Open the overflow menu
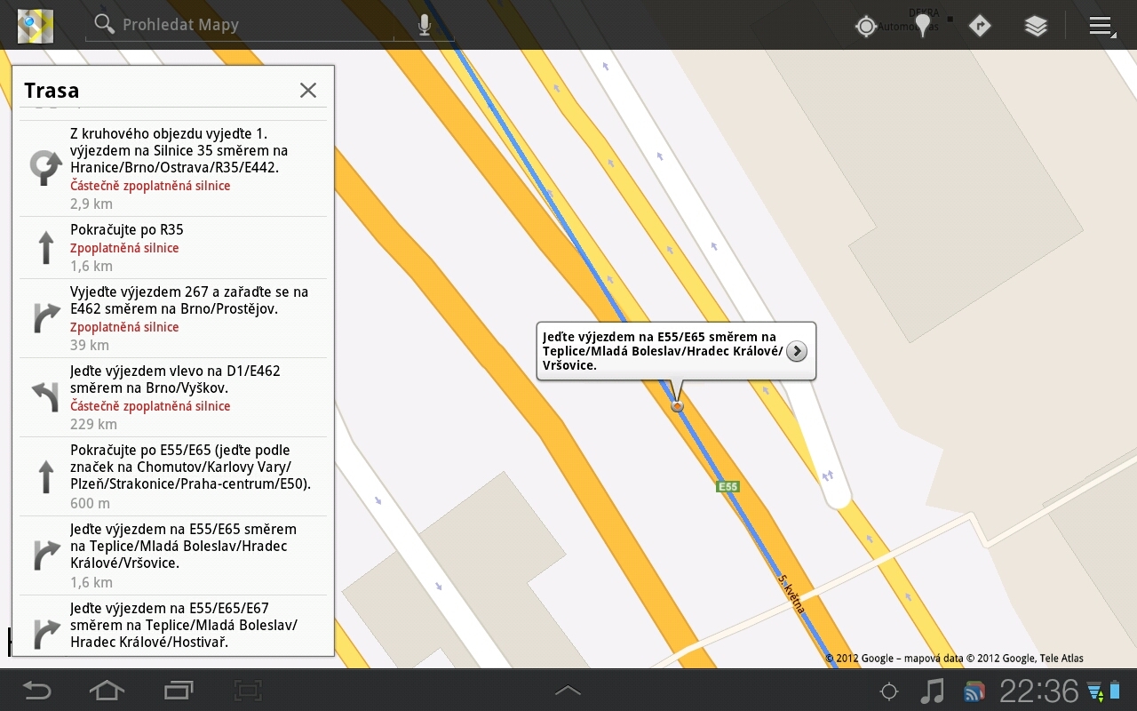The height and width of the screenshot is (711, 1137). [1101, 26]
